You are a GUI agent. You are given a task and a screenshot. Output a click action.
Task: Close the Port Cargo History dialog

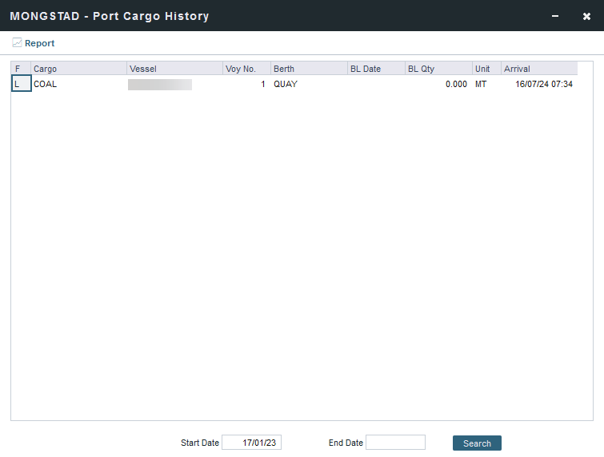pos(586,16)
